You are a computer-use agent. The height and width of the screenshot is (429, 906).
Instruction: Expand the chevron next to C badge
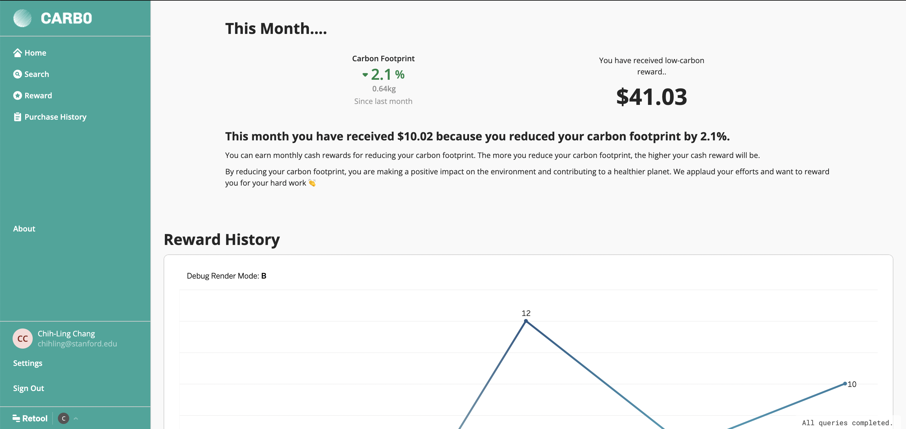[75, 418]
